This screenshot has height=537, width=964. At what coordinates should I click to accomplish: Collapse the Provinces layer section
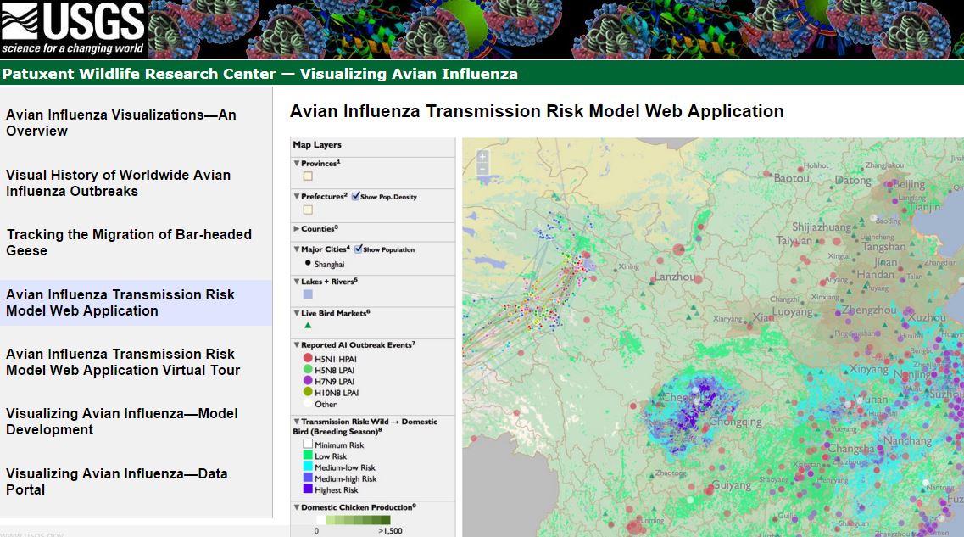pos(297,164)
